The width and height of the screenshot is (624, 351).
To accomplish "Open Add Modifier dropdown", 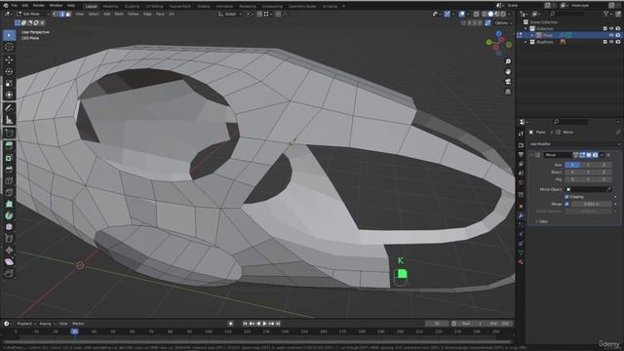I will (574, 144).
